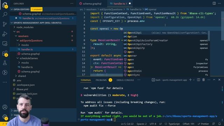This screenshot has height=126, width=224.
Task: Click the feedback icon in status bar
Action: tap(213, 124)
